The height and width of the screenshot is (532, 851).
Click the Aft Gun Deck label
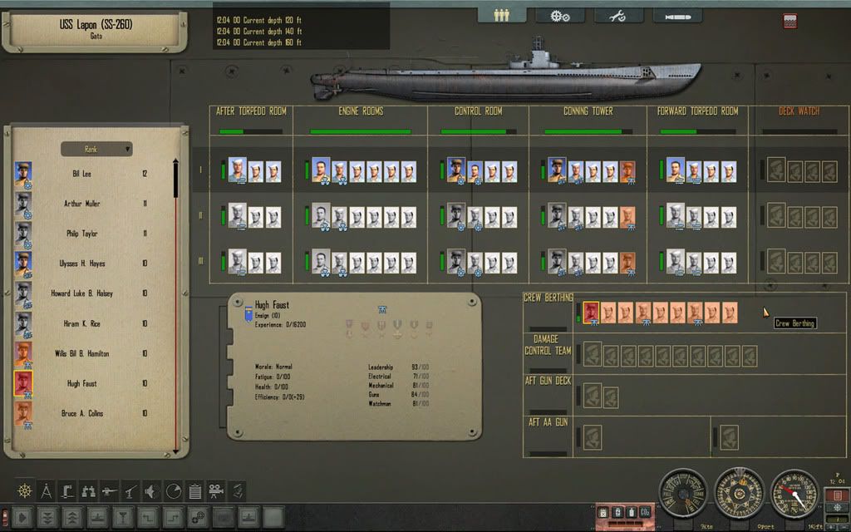click(548, 381)
